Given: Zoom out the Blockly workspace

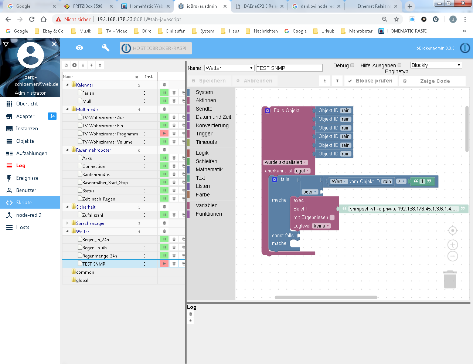Looking at the screenshot, I should click(x=453, y=256).
